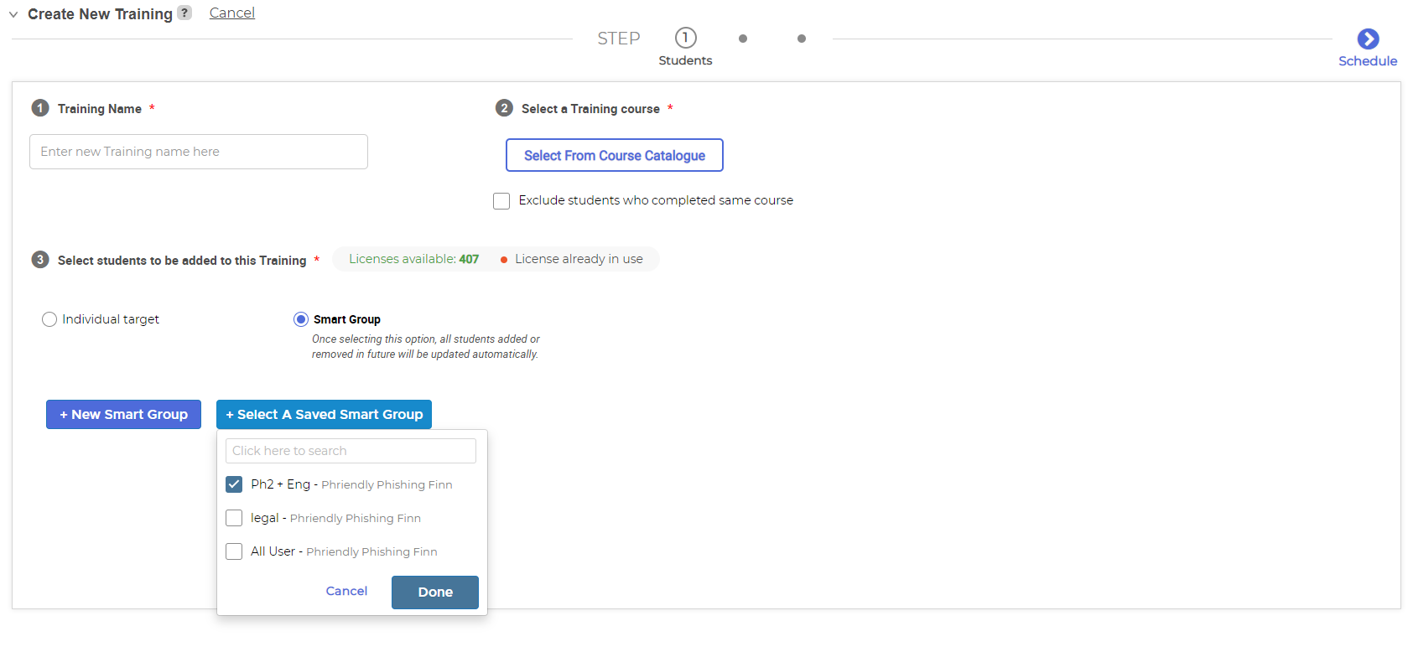This screenshot has width=1413, height=652.
Task: Cancel the saved smart group selection
Action: 346,591
